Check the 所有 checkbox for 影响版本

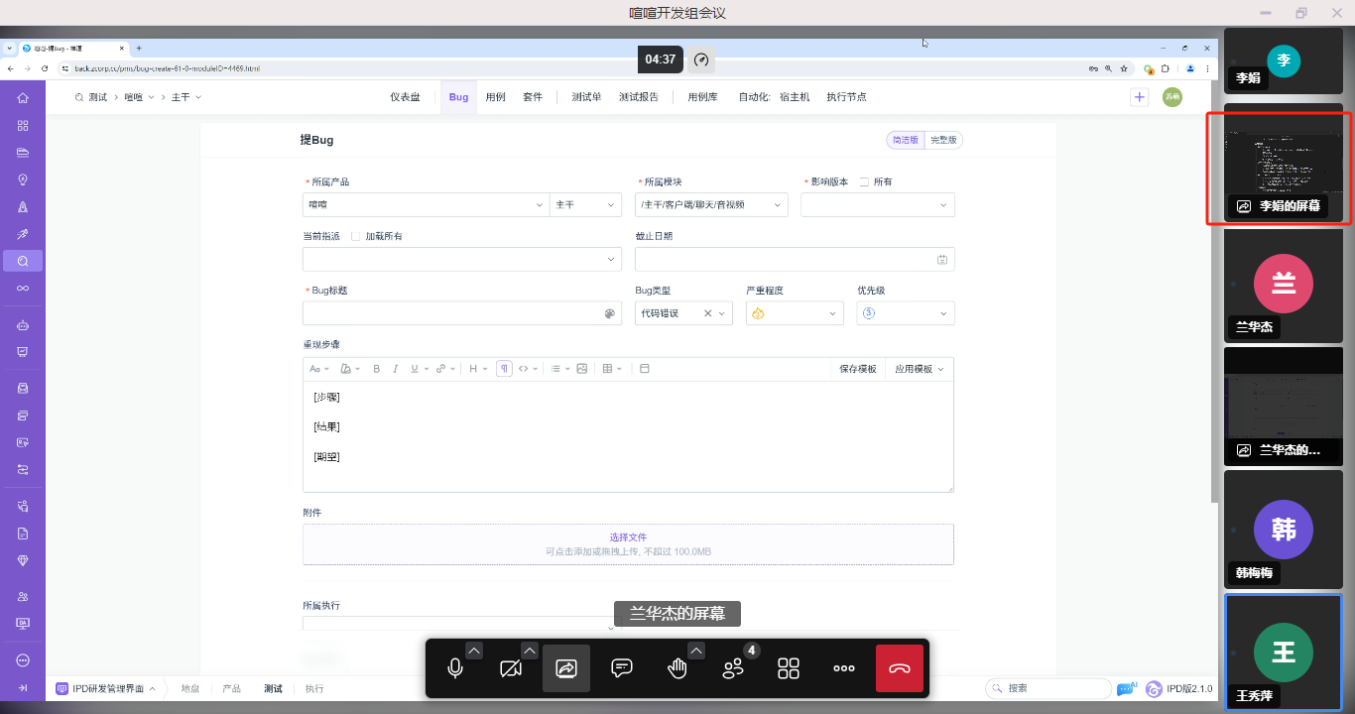864,182
